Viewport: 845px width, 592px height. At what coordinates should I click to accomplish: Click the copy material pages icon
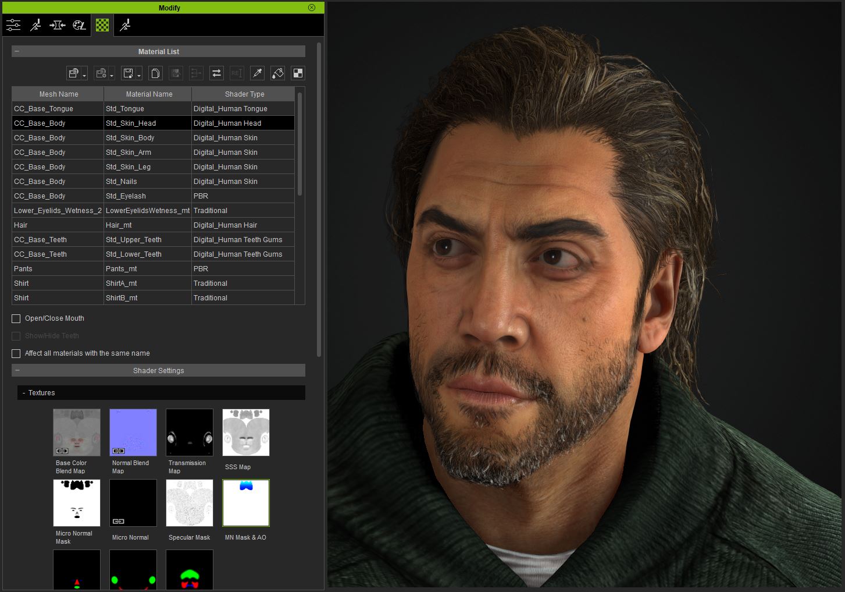tap(155, 73)
